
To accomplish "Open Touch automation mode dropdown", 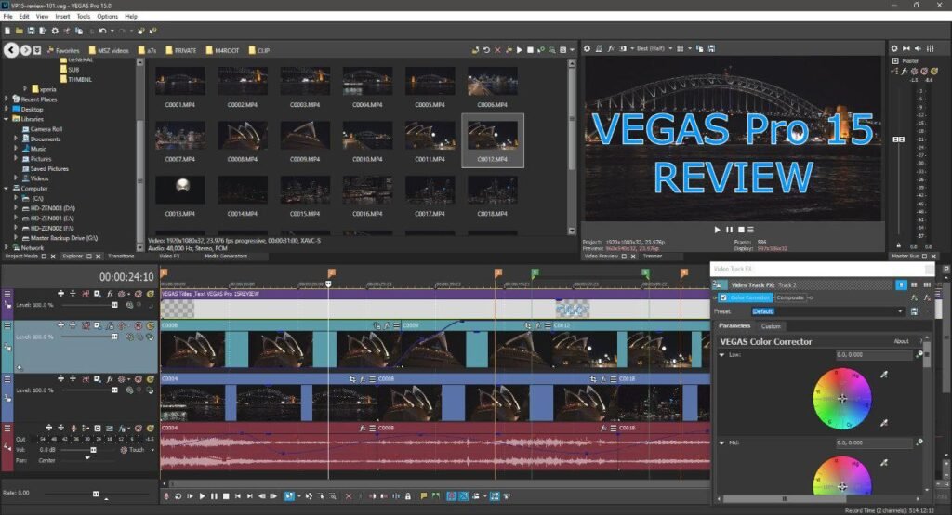I will pos(152,450).
